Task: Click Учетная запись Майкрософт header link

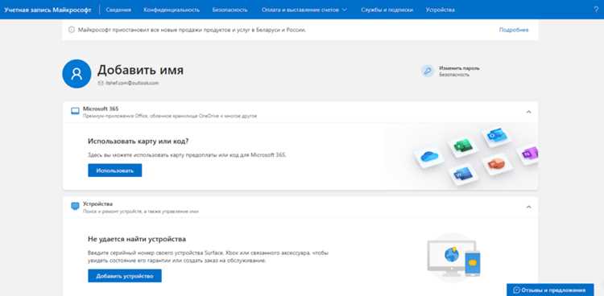Action: (x=48, y=10)
